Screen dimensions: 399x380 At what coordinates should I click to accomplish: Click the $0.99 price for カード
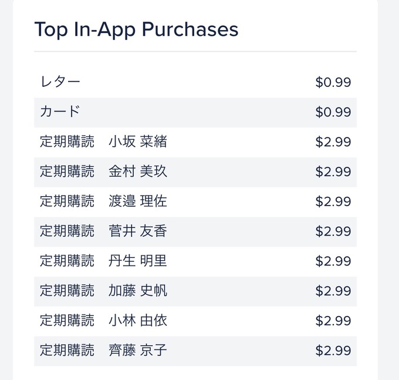333,112
